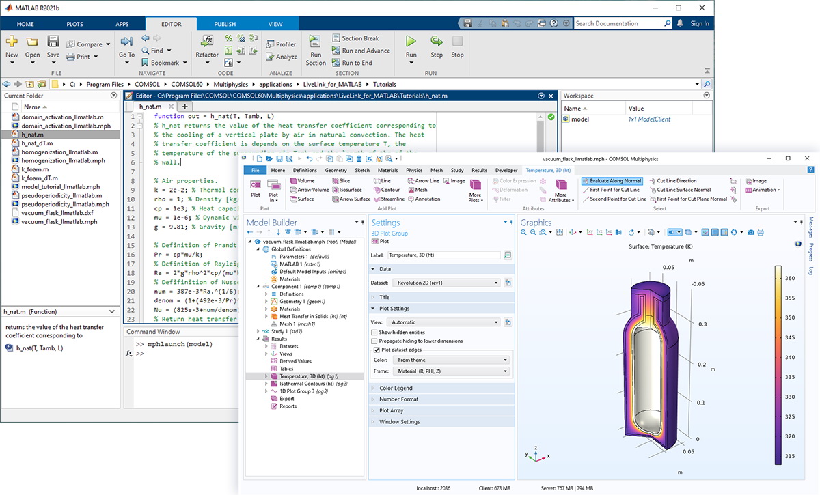The width and height of the screenshot is (820, 495).
Task: Toggle First Point for Cut Line
Action: 611,190
